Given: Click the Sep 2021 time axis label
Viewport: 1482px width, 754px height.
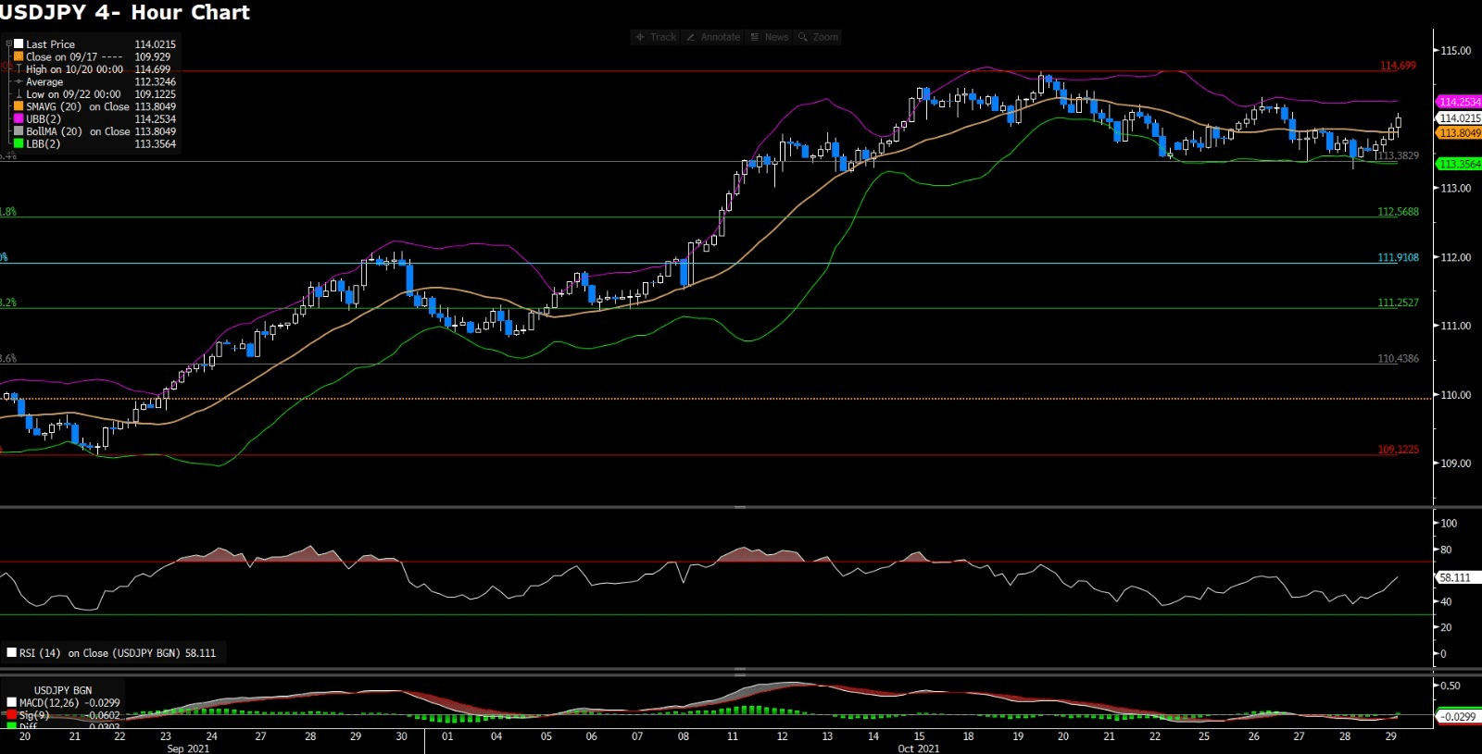Looking at the screenshot, I should (x=188, y=748).
